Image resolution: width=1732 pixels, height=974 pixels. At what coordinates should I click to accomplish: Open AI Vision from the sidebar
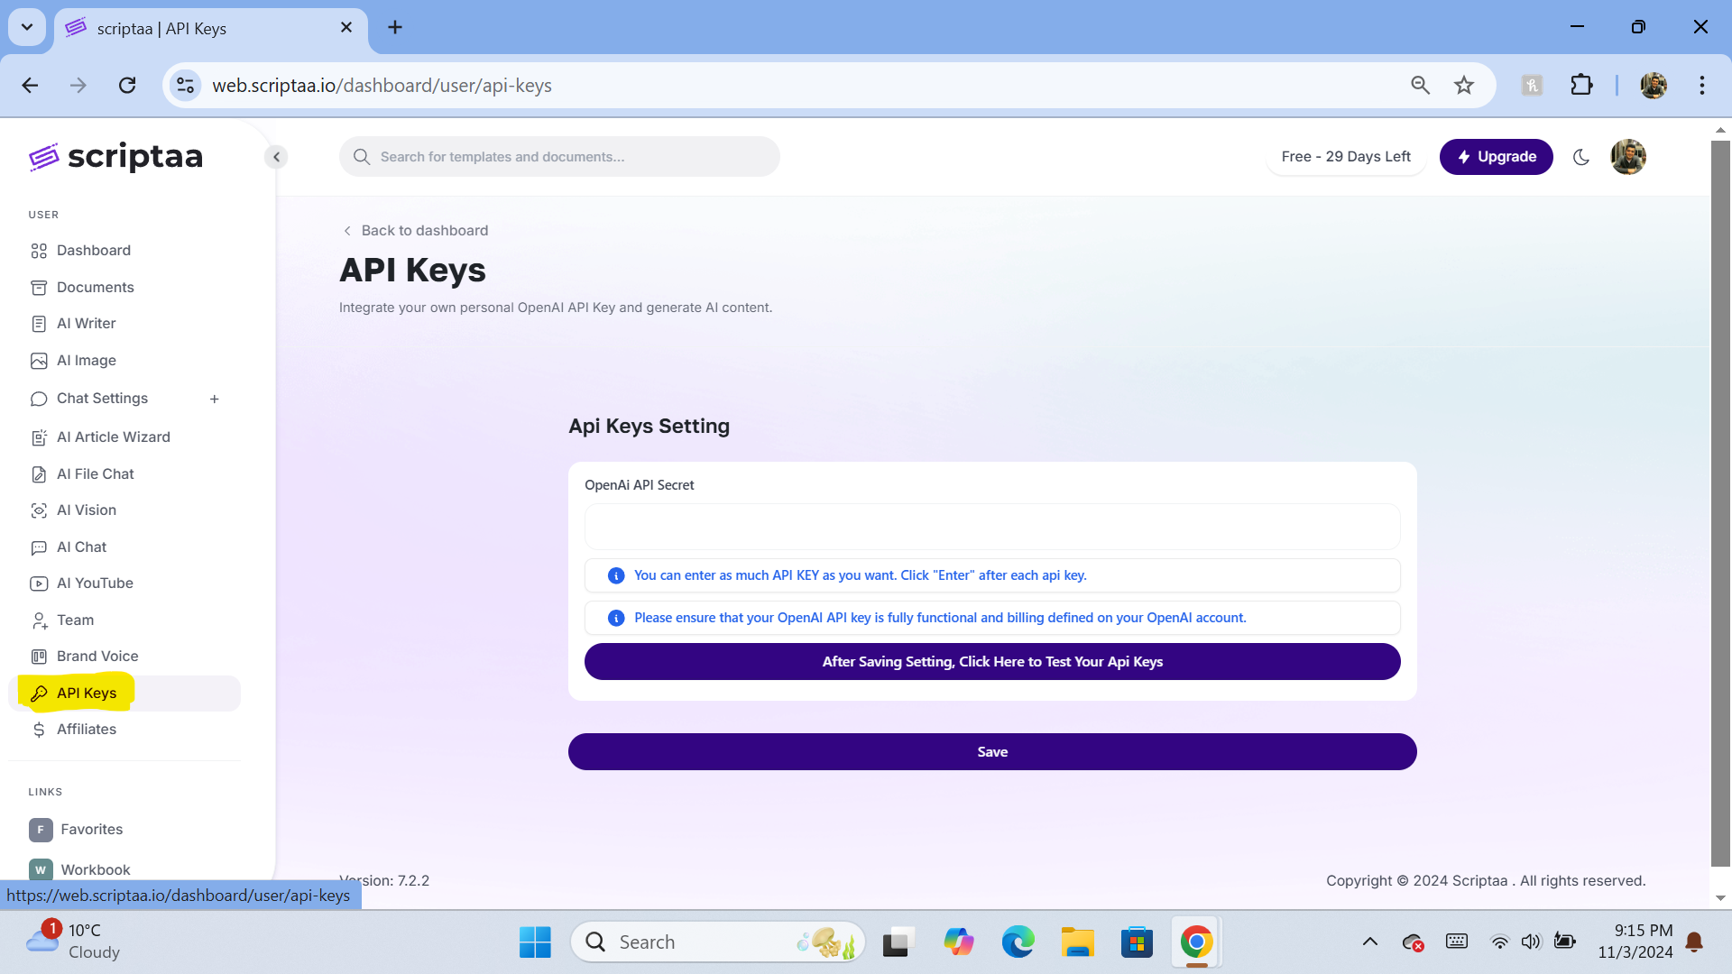86,510
